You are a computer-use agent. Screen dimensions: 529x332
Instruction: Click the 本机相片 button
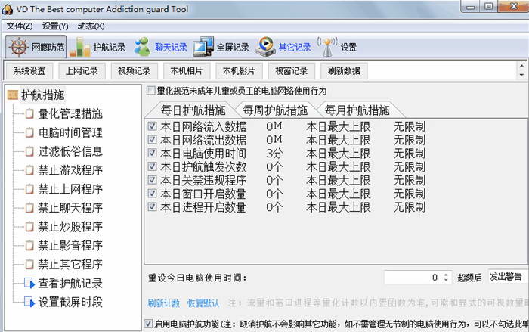(x=187, y=71)
